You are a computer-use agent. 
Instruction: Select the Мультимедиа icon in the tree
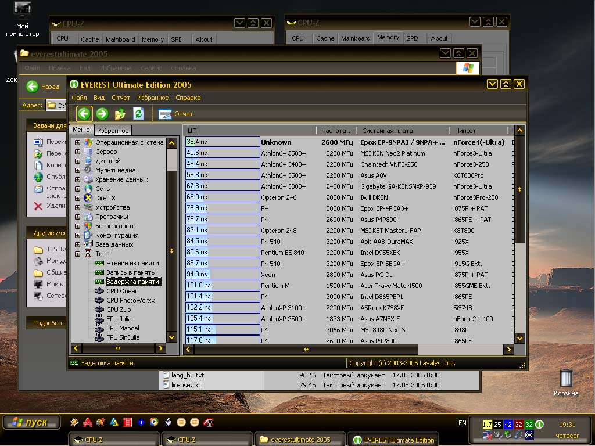[x=88, y=170]
